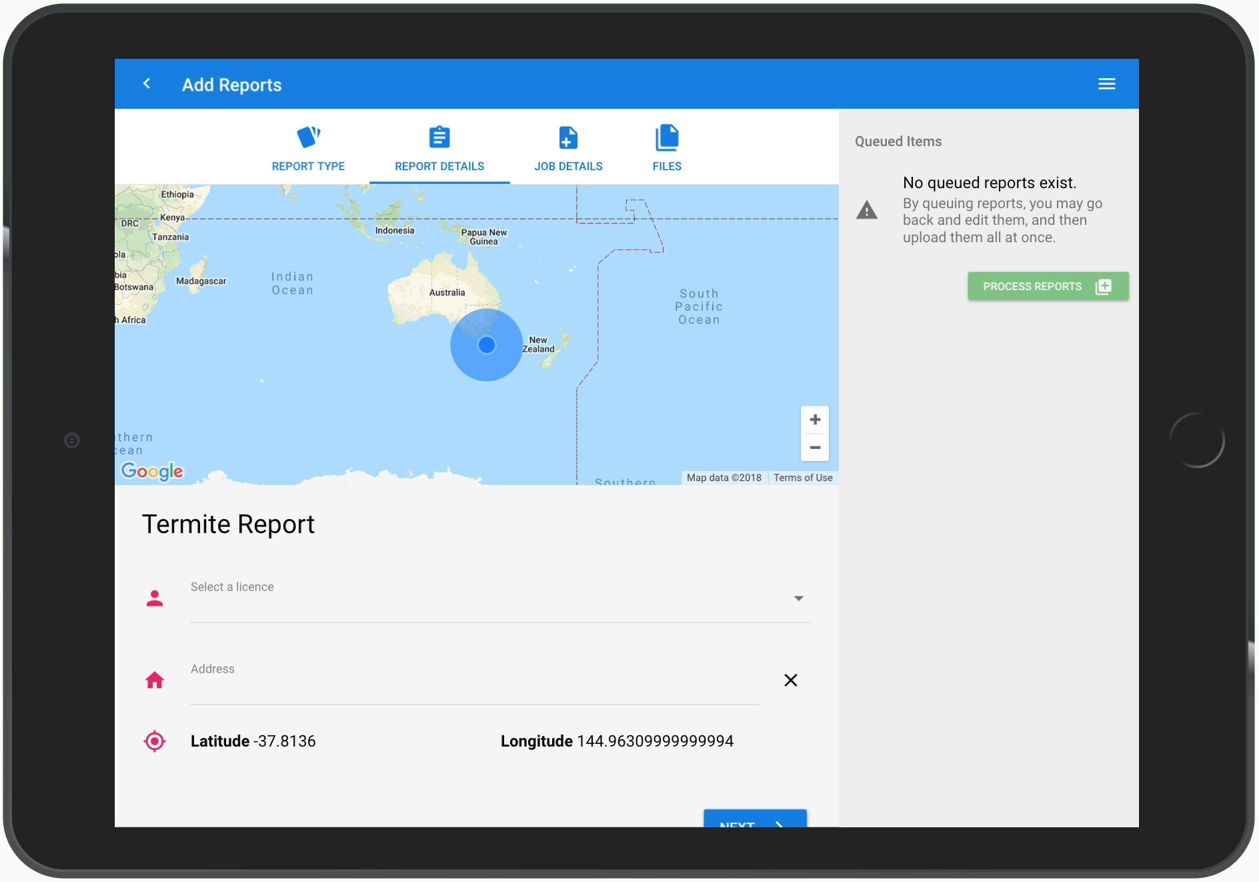Clear the Address field with X

pyautogui.click(x=790, y=680)
